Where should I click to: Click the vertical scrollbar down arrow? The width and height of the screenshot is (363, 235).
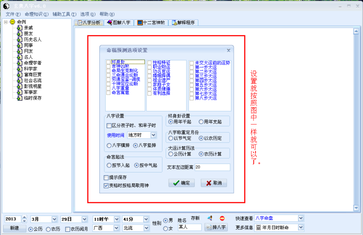tap(356, 208)
